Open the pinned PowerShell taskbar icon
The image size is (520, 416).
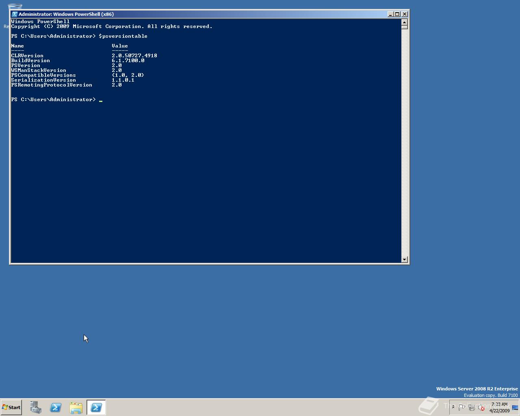[56, 407]
